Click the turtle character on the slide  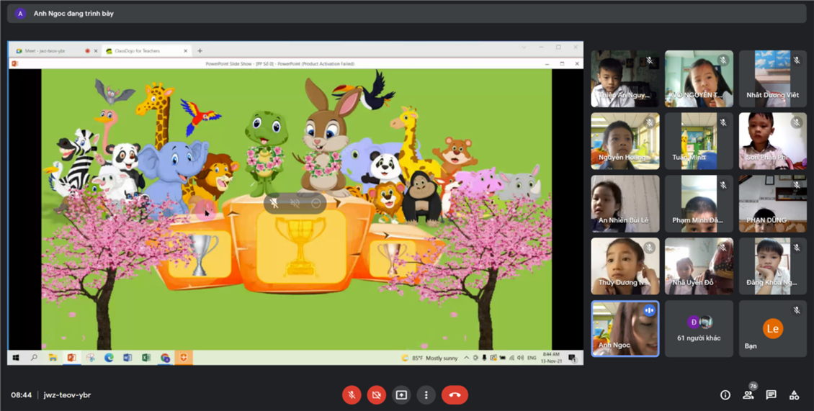click(266, 152)
